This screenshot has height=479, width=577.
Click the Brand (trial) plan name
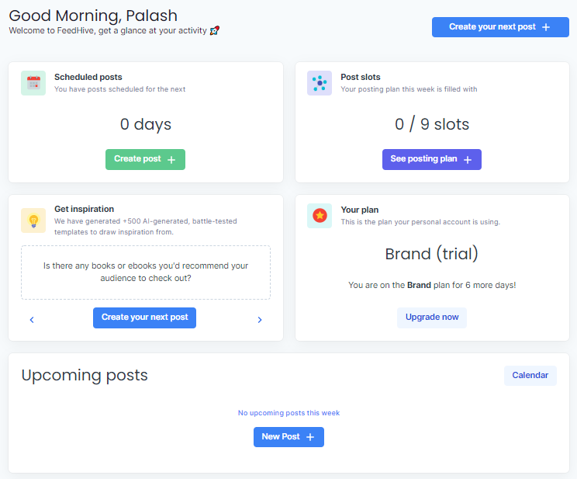coord(432,254)
